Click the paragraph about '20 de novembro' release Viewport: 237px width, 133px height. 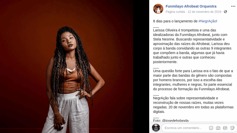193,105
